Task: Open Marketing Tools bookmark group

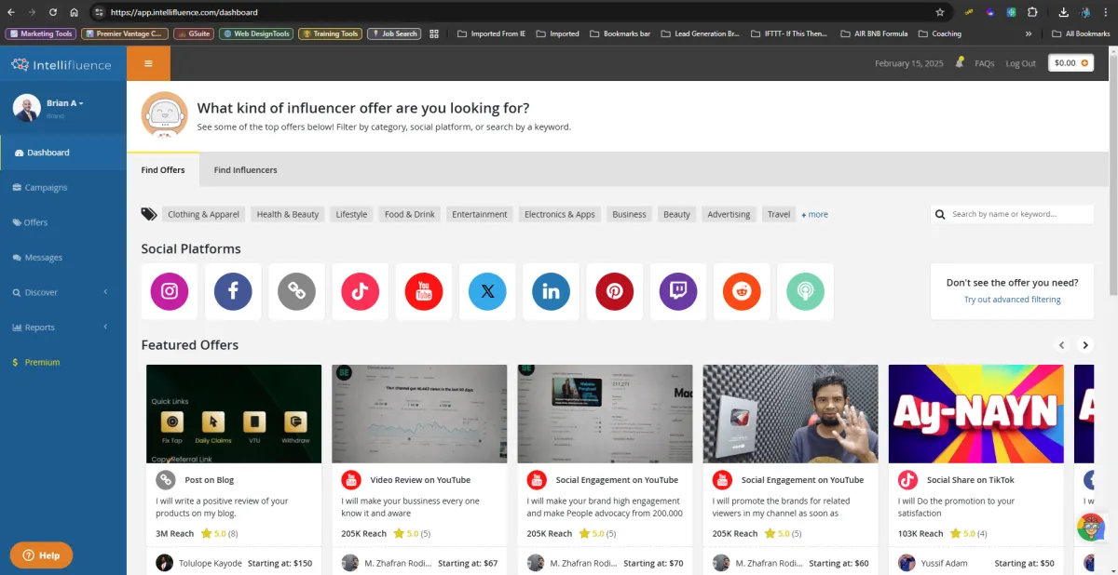Action: click(x=41, y=33)
